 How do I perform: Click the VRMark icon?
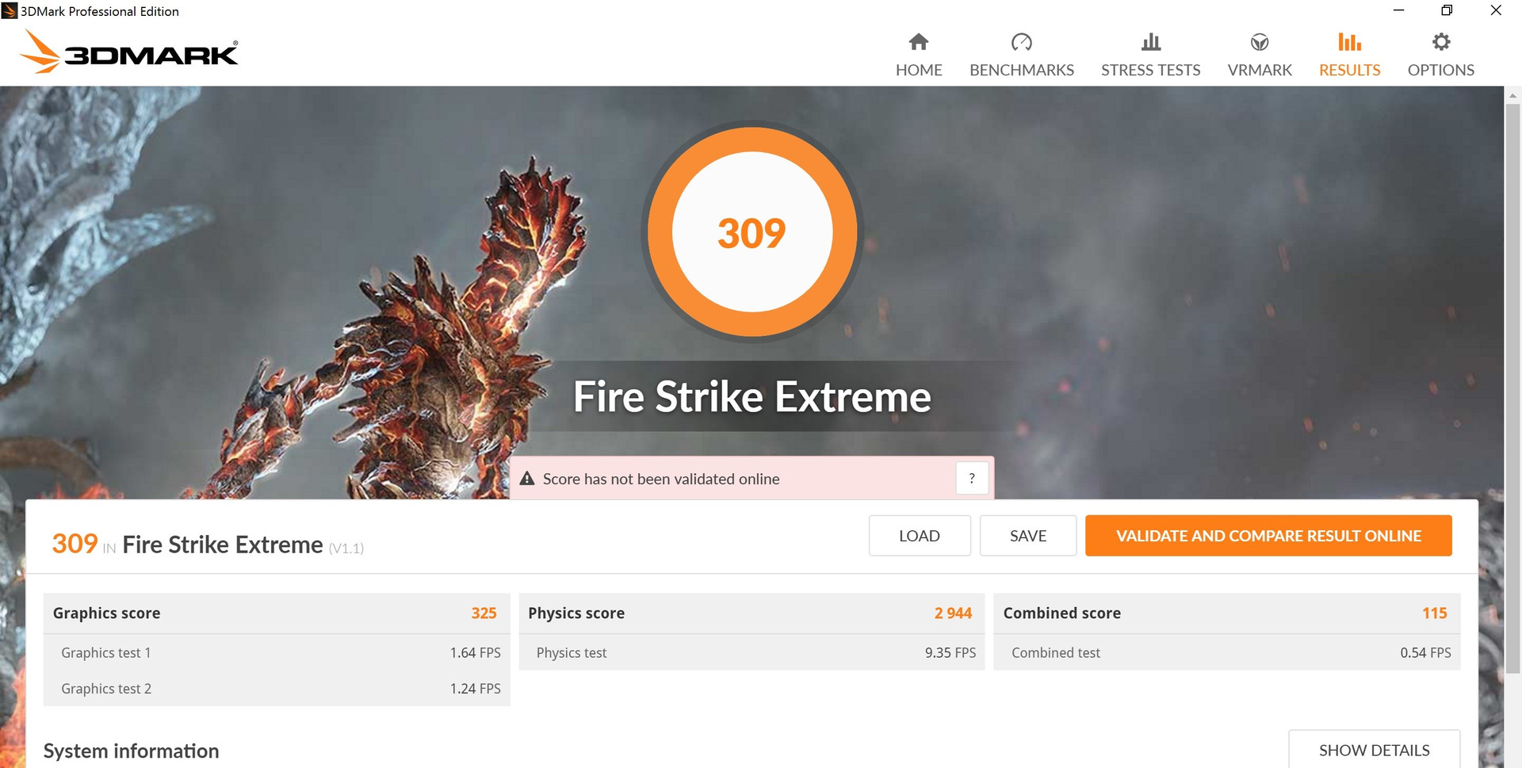[x=1260, y=41]
